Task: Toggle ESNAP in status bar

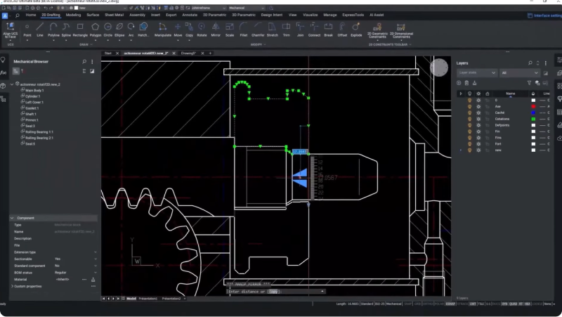Action: click(x=450, y=304)
